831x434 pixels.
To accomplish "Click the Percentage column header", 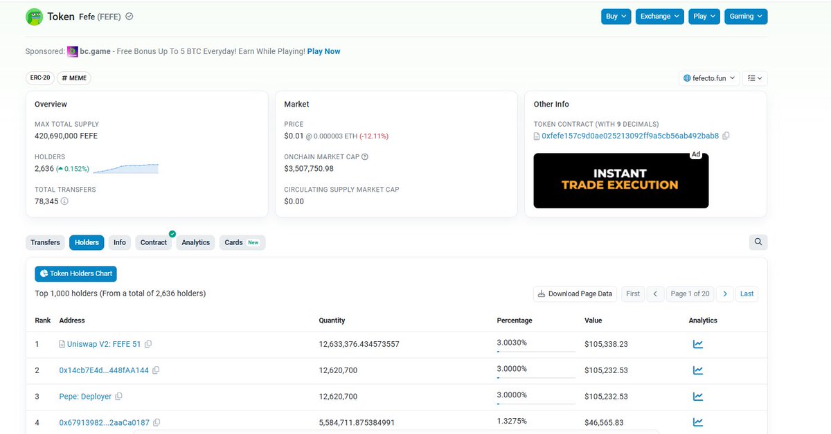I will [515, 320].
